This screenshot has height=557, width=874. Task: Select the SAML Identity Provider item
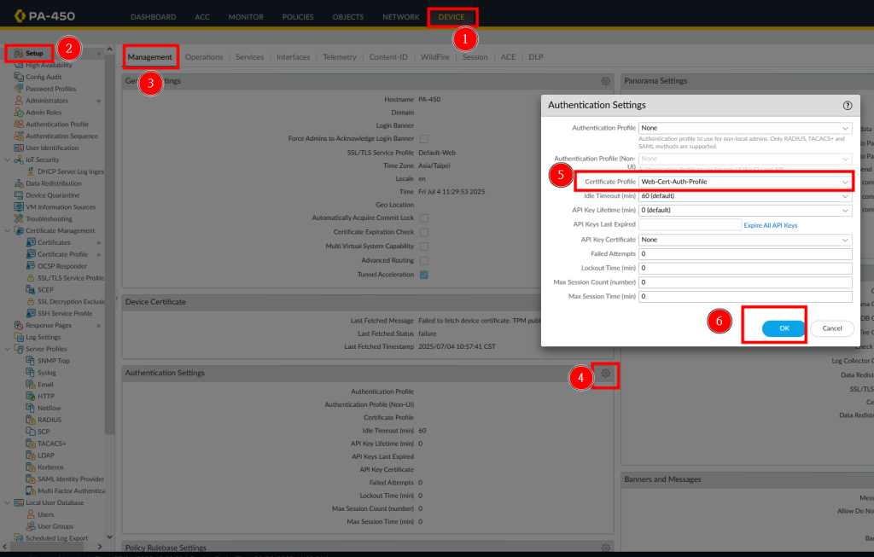click(71, 479)
